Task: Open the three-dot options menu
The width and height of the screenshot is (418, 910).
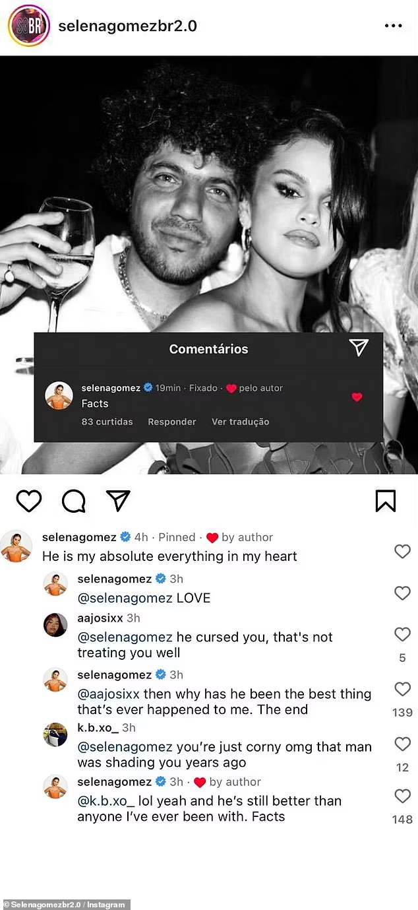Action: [x=394, y=25]
